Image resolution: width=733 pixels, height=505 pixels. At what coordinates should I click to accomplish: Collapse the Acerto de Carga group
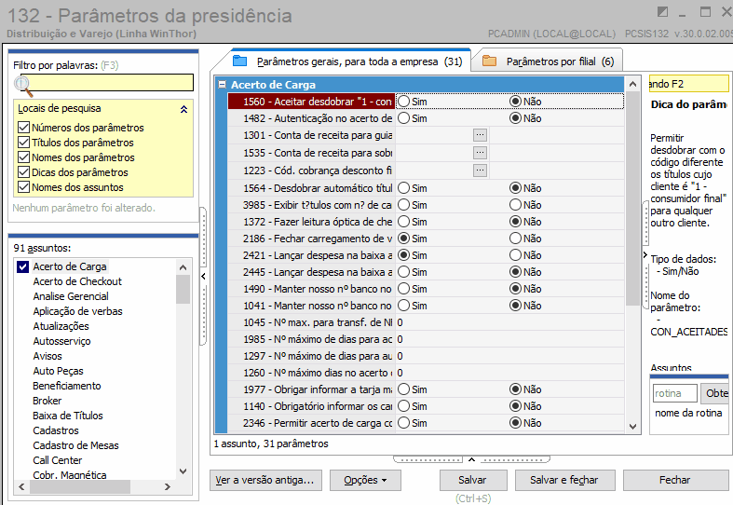point(222,85)
